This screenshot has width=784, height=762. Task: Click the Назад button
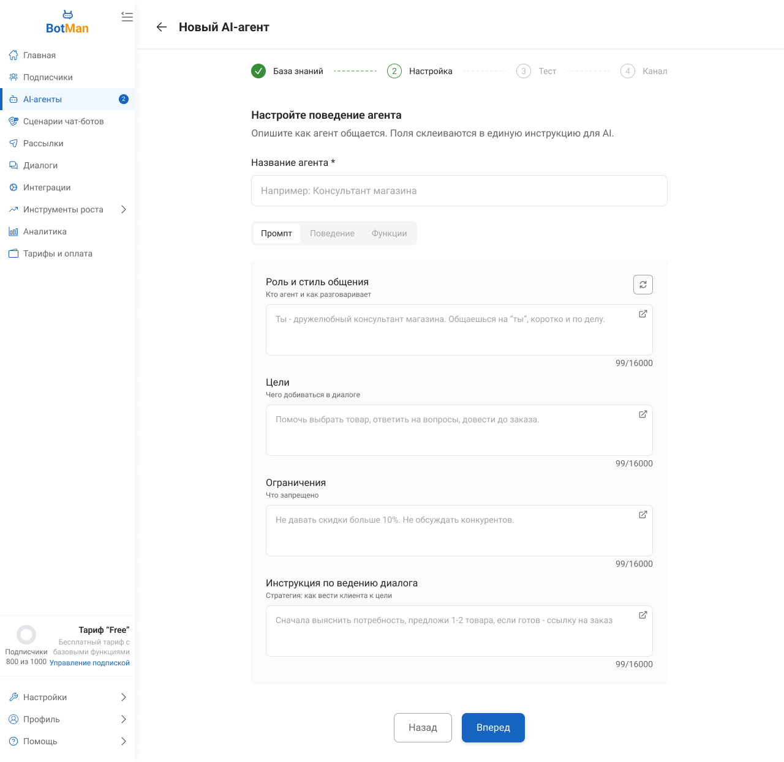(423, 728)
